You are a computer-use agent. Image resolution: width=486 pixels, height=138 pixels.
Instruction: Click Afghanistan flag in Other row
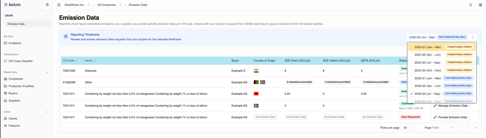pos(256,82)
